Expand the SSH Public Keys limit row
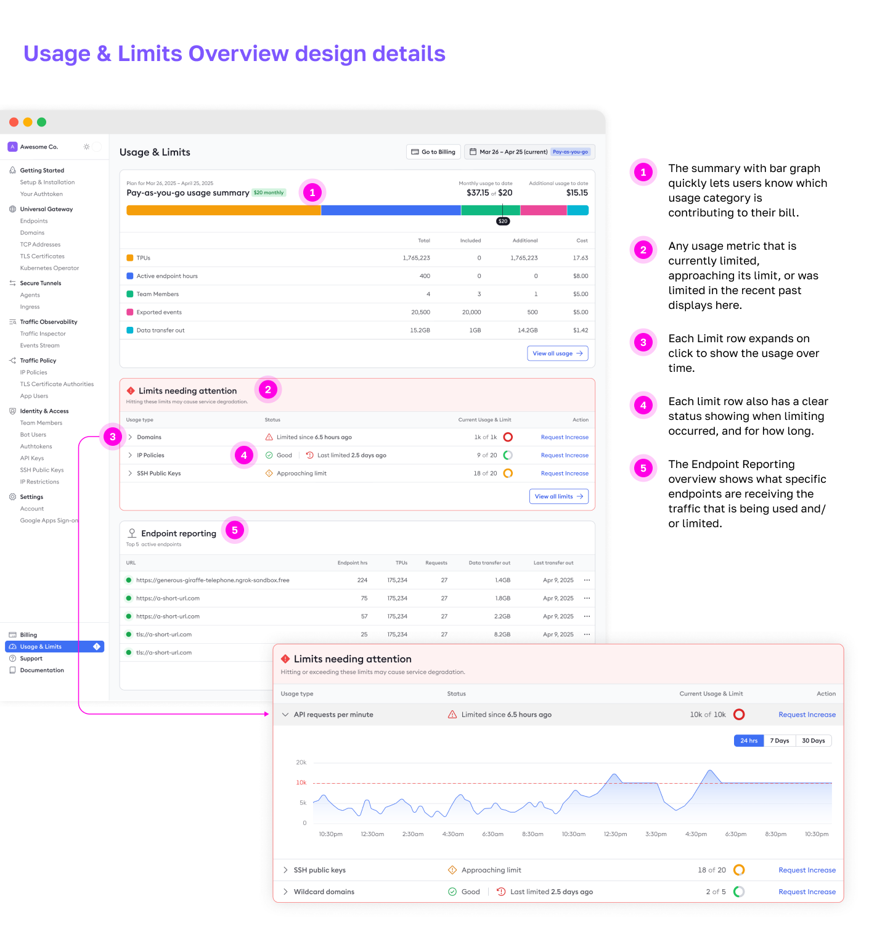 130,474
